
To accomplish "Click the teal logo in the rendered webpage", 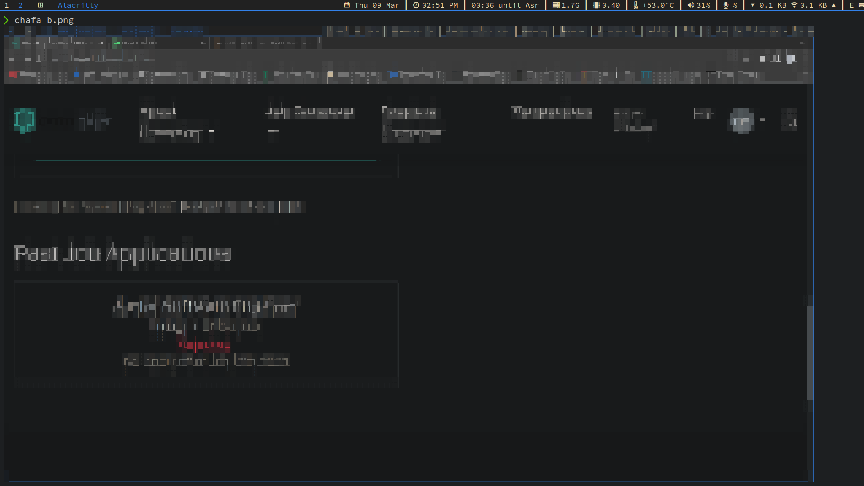I will [x=24, y=120].
